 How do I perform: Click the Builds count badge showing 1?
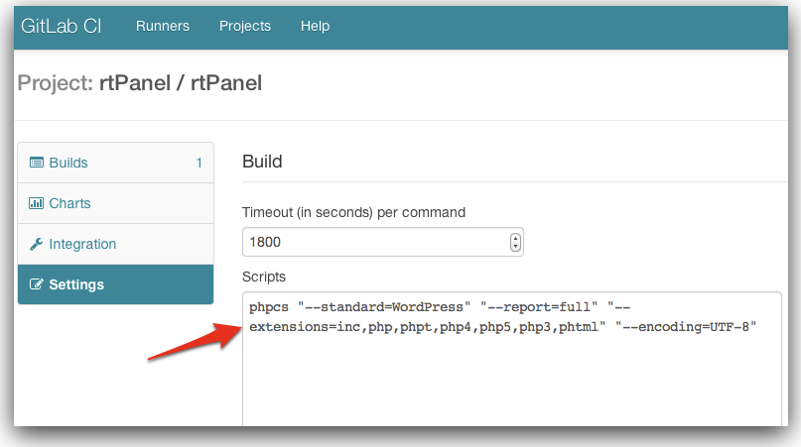200,163
